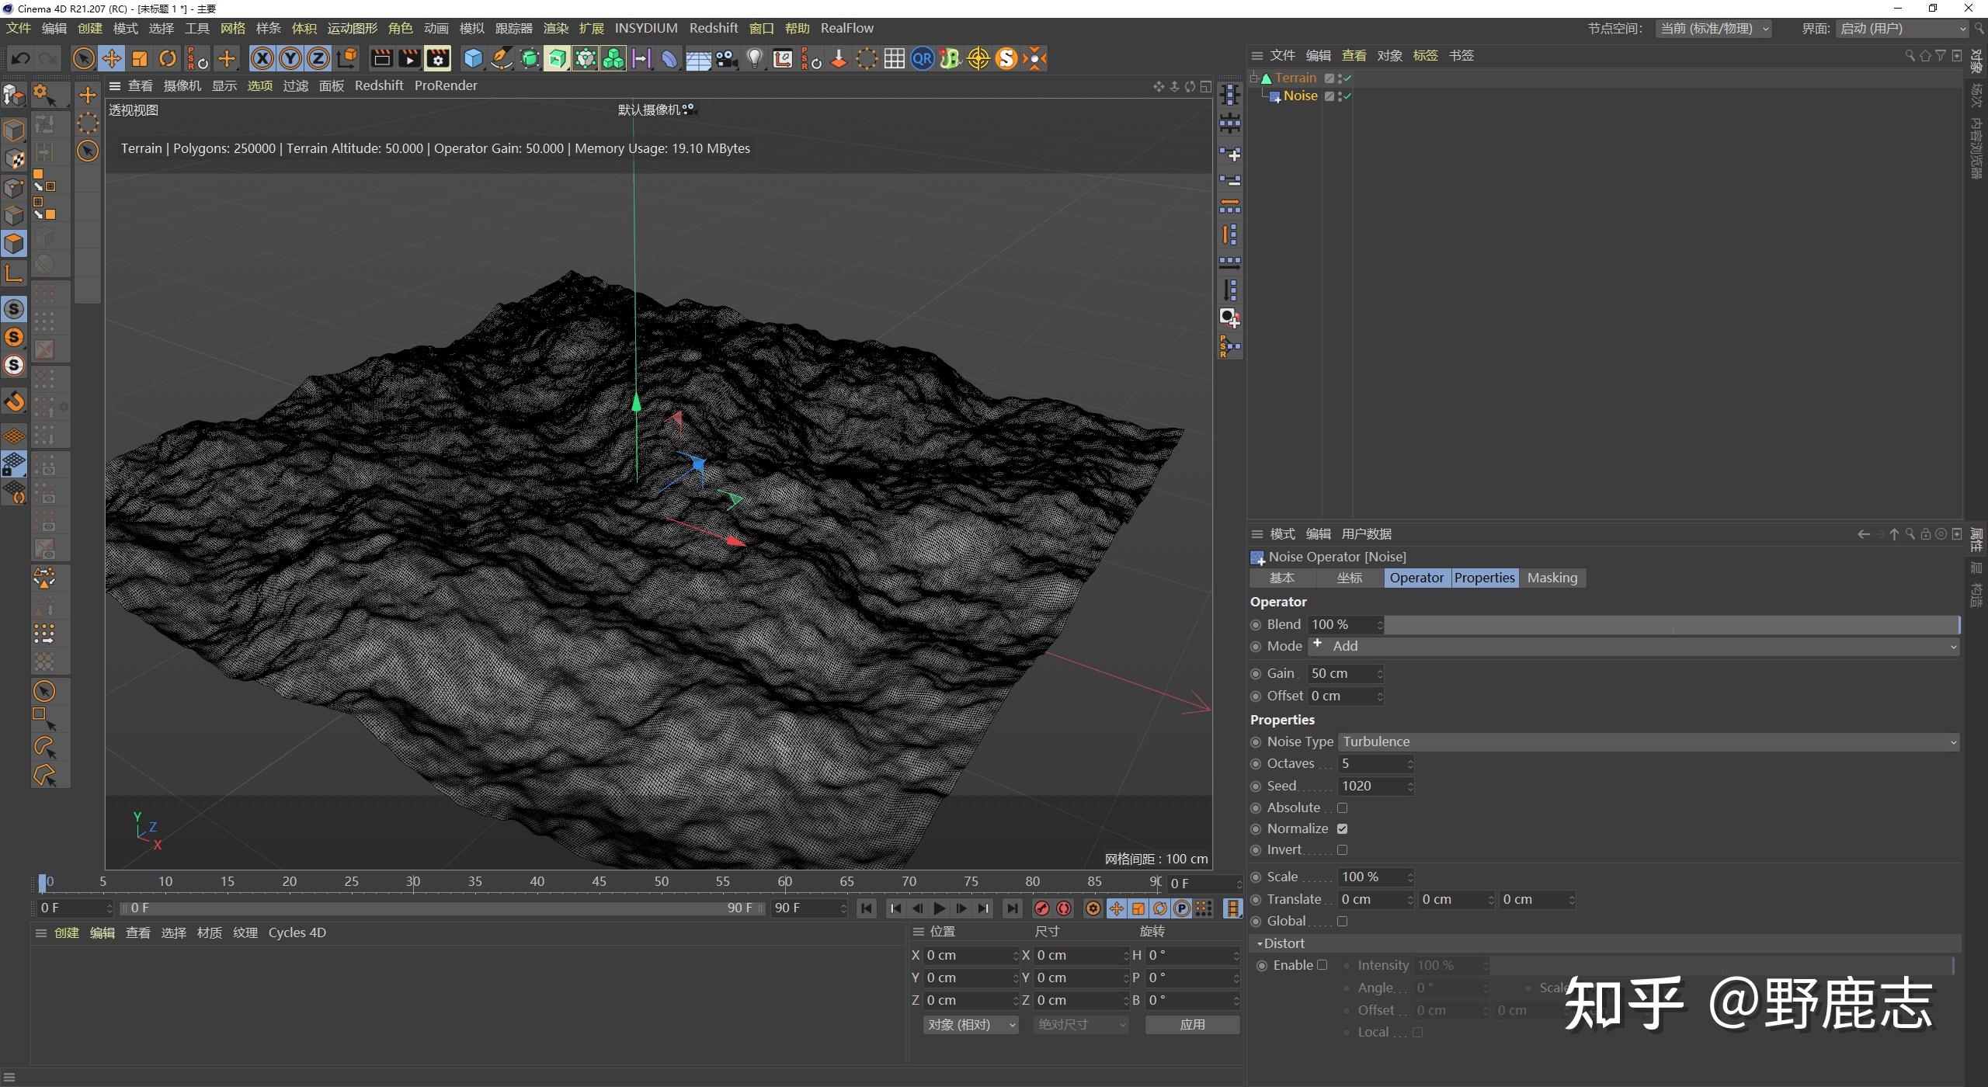Click the Undo arrow icon

(x=21, y=59)
